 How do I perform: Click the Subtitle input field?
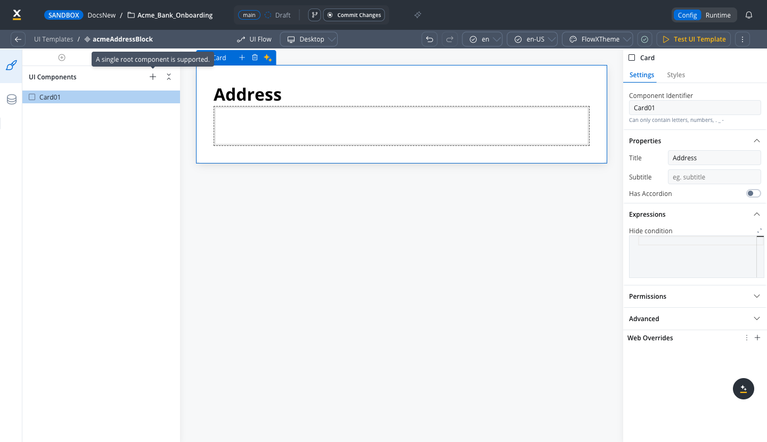point(714,177)
